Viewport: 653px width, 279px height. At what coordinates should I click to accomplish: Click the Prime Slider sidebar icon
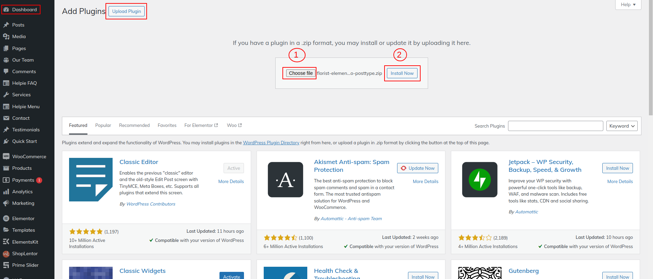tap(6, 265)
